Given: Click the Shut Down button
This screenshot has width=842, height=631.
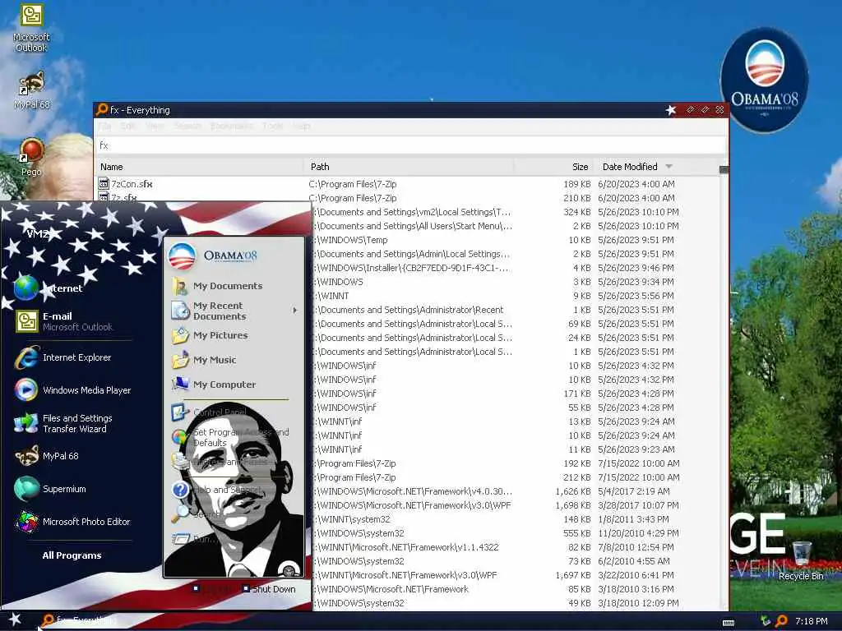Looking at the screenshot, I should 268,588.
